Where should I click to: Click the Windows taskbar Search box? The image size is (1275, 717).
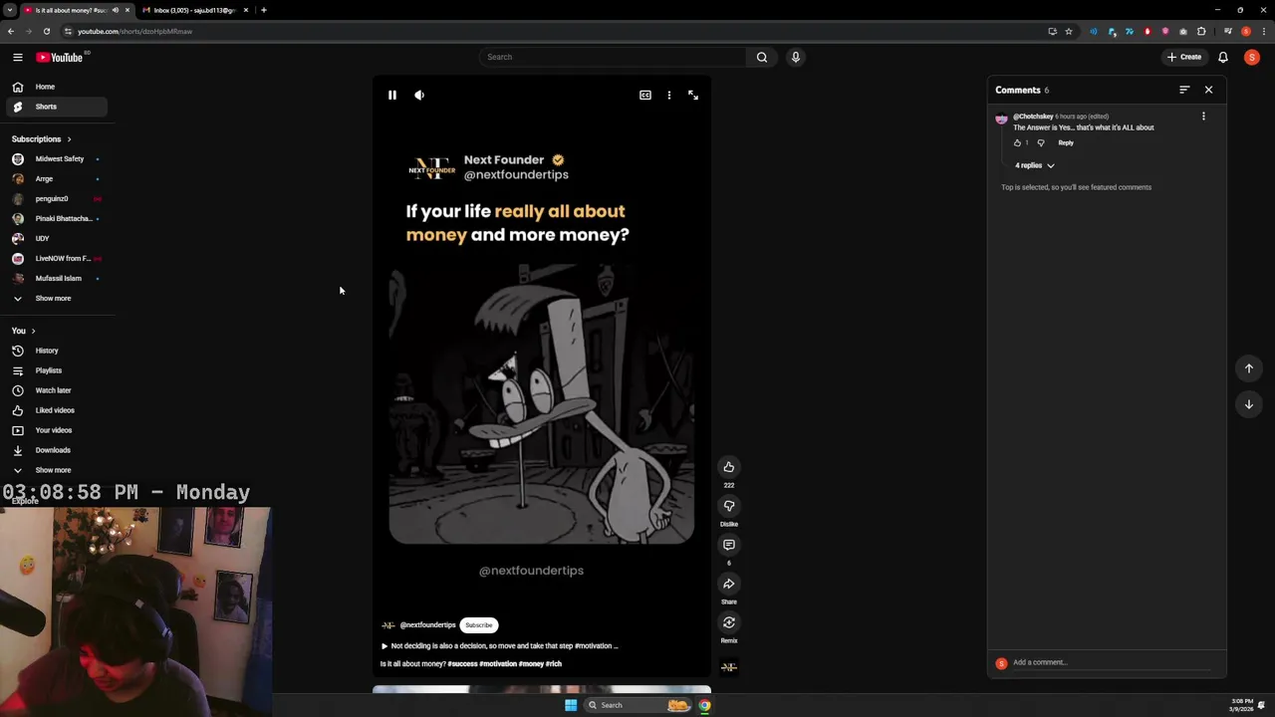pyautogui.click(x=637, y=705)
